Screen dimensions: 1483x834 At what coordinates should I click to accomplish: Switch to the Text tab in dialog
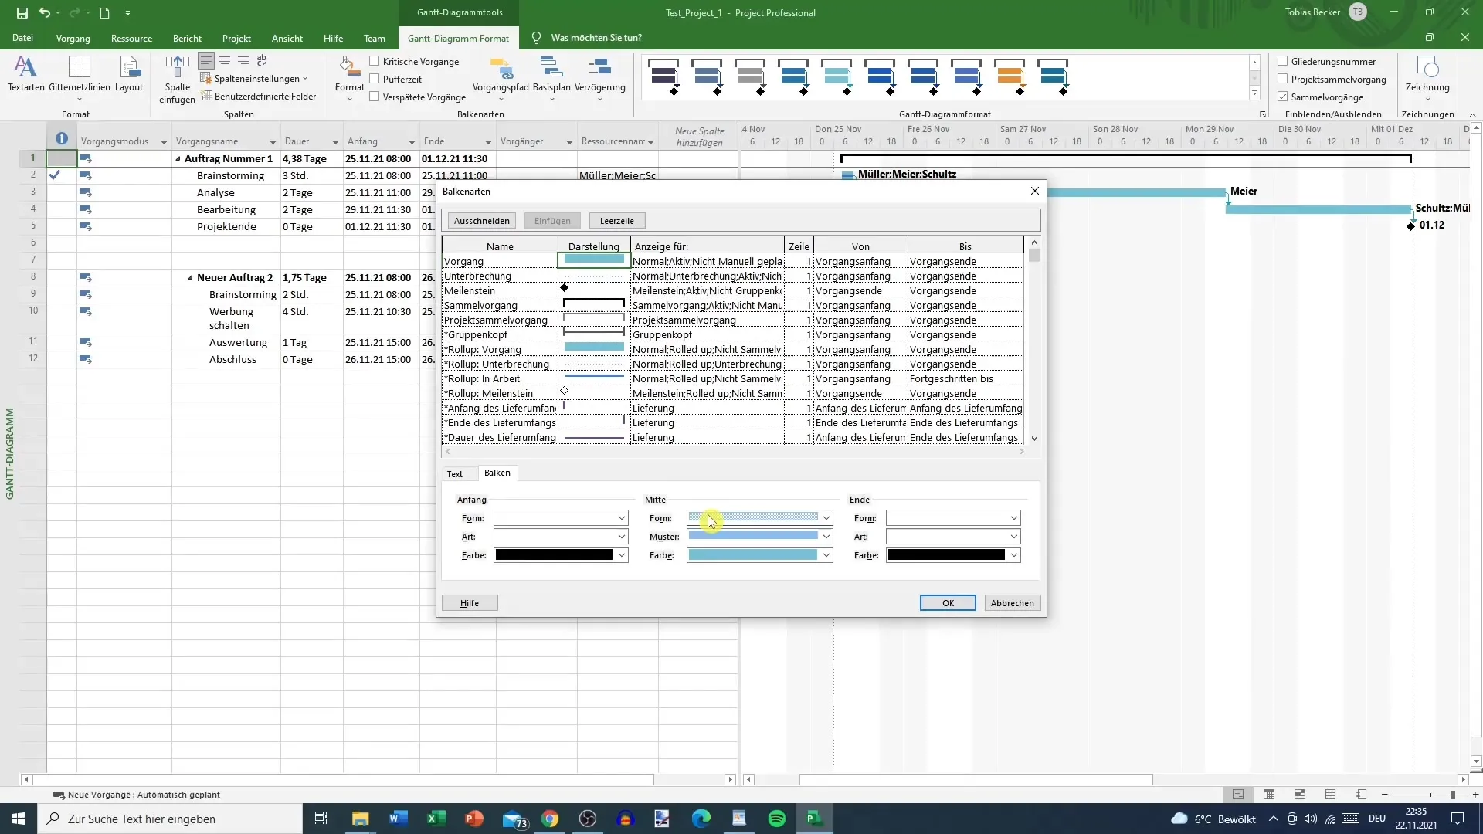[x=455, y=473]
